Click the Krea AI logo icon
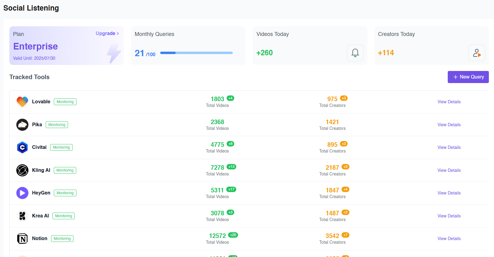Screen dimensions: 494x257 22,216
